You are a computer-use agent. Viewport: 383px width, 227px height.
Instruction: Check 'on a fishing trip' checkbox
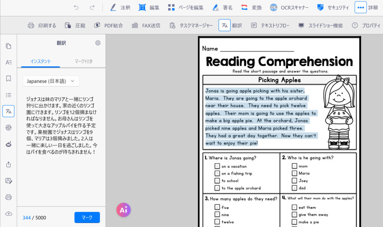tap(217, 173)
